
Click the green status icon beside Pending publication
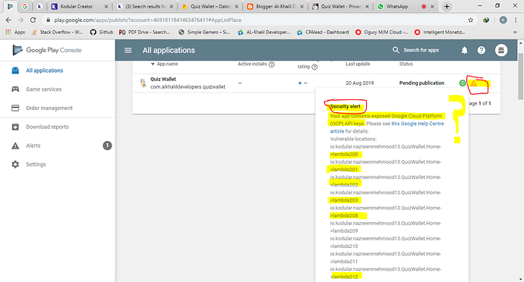(462, 83)
